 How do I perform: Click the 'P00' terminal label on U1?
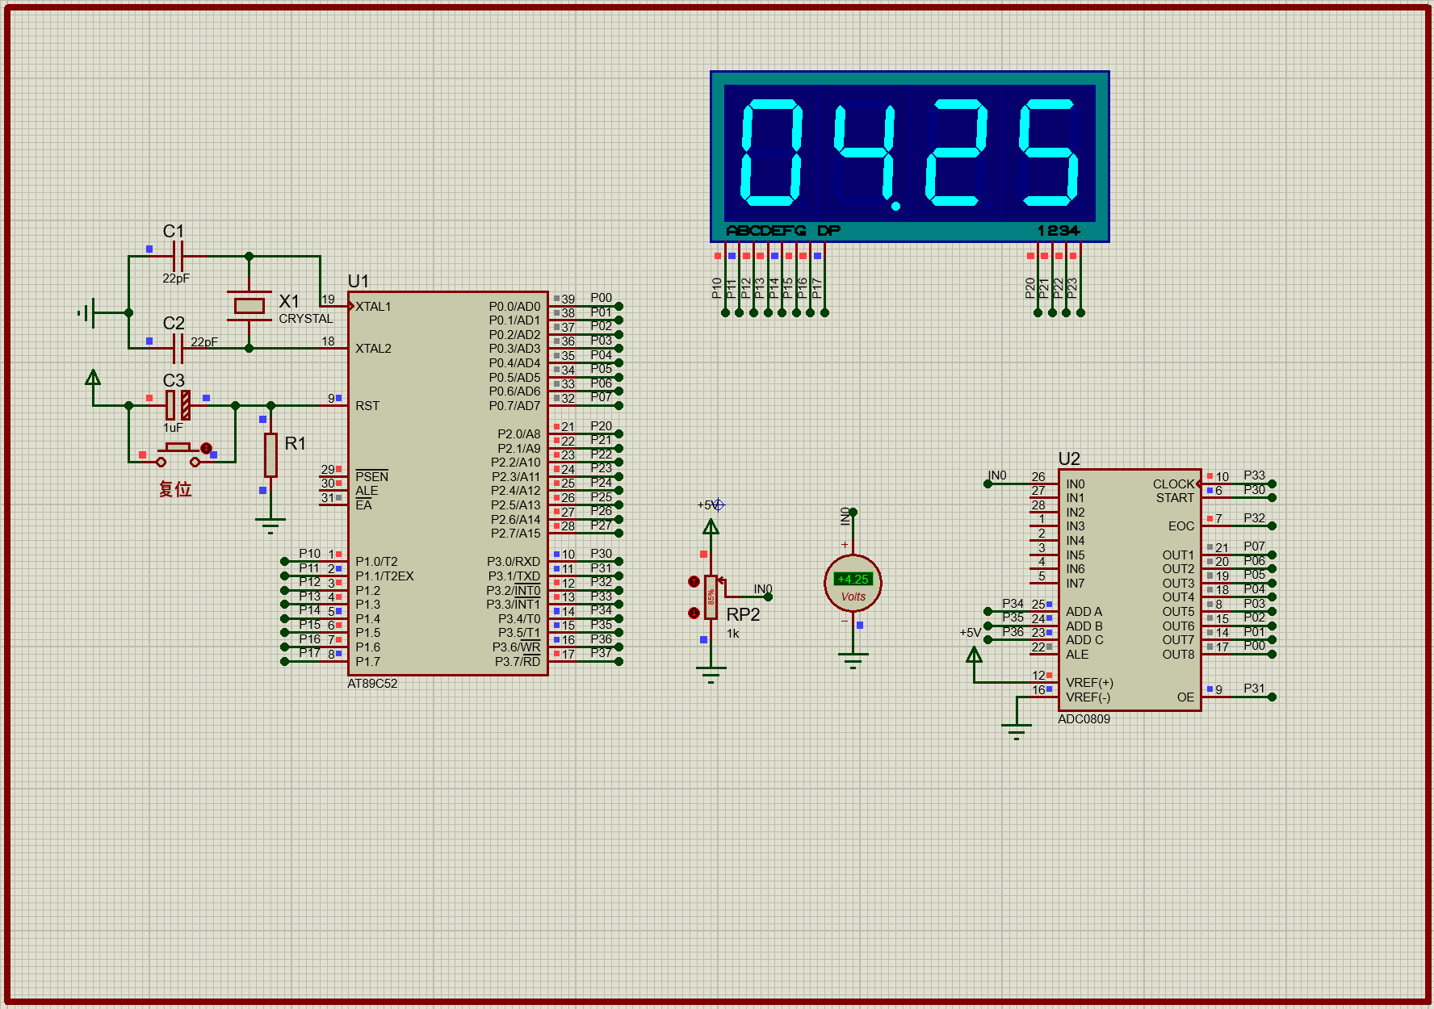click(x=602, y=298)
